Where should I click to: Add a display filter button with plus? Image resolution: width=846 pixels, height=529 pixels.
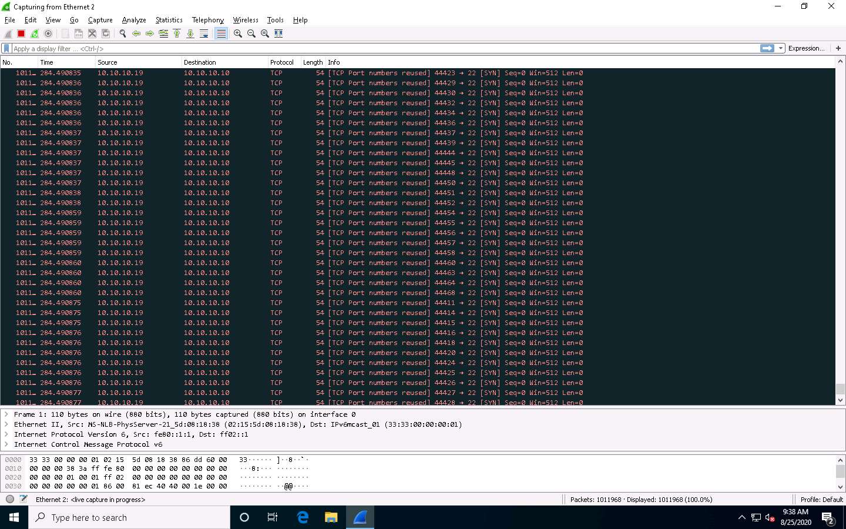coord(838,48)
